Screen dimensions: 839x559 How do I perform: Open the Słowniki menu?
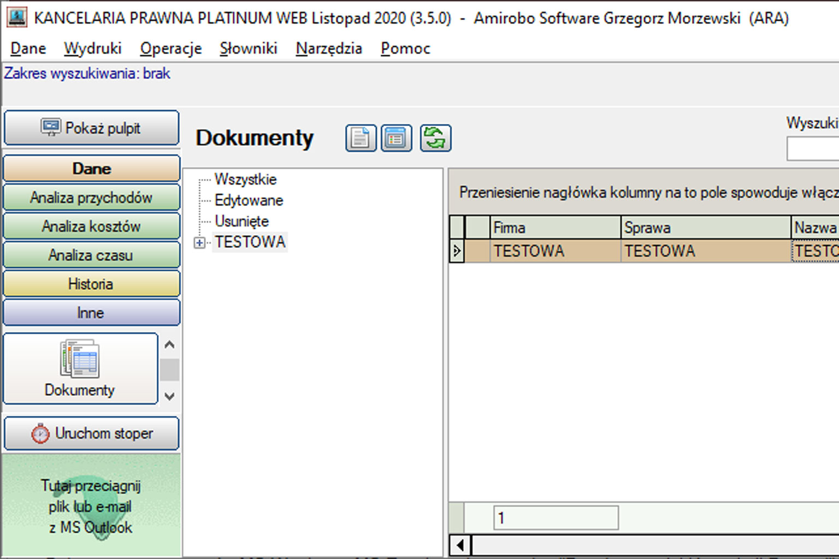coord(249,49)
